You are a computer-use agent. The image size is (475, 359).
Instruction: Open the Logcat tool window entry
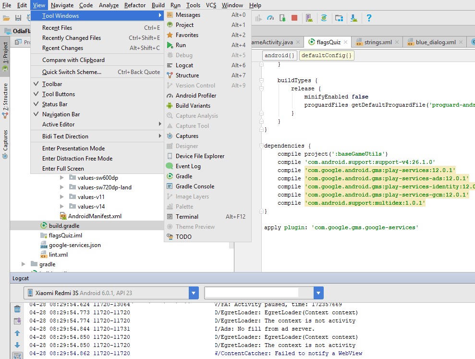(207, 65)
